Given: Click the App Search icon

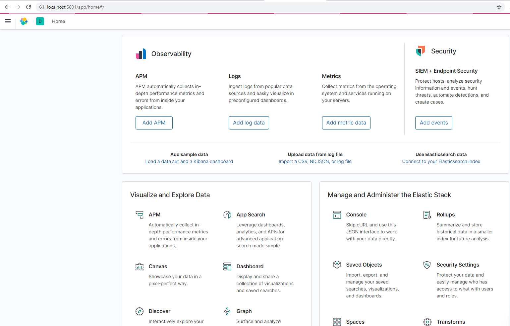Looking at the screenshot, I should (x=227, y=214).
